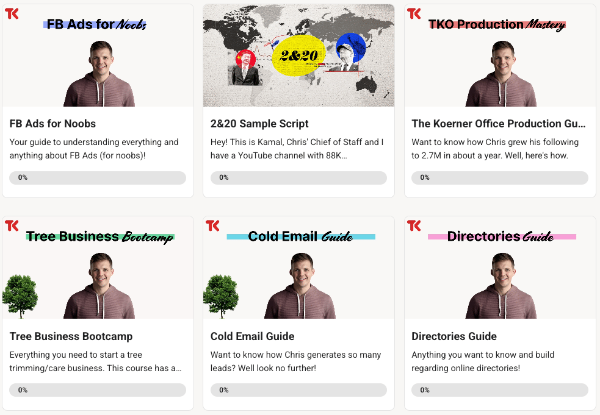The height and width of the screenshot is (415, 600).
Task: Open the FB Ads for Noobs thumbnail
Action: click(x=98, y=55)
